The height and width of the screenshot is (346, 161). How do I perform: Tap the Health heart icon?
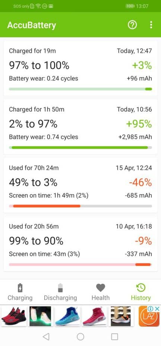point(100,288)
